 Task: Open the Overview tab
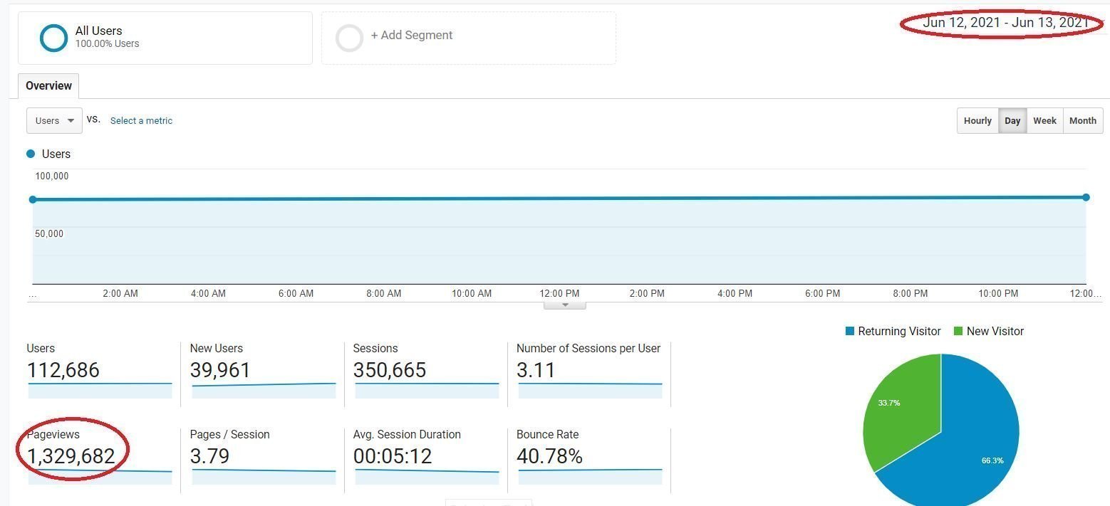[x=48, y=85]
